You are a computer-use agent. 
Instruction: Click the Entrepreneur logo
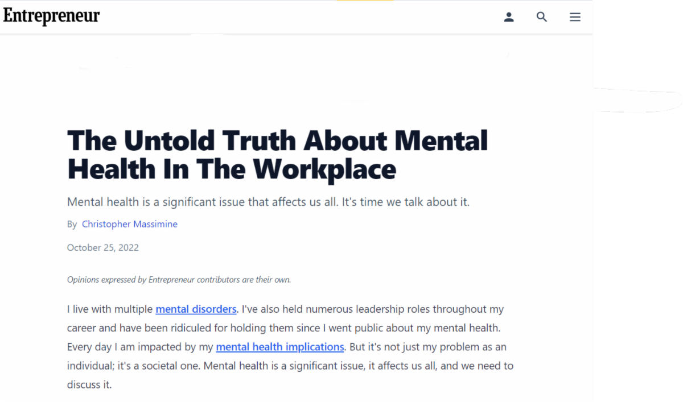click(51, 16)
